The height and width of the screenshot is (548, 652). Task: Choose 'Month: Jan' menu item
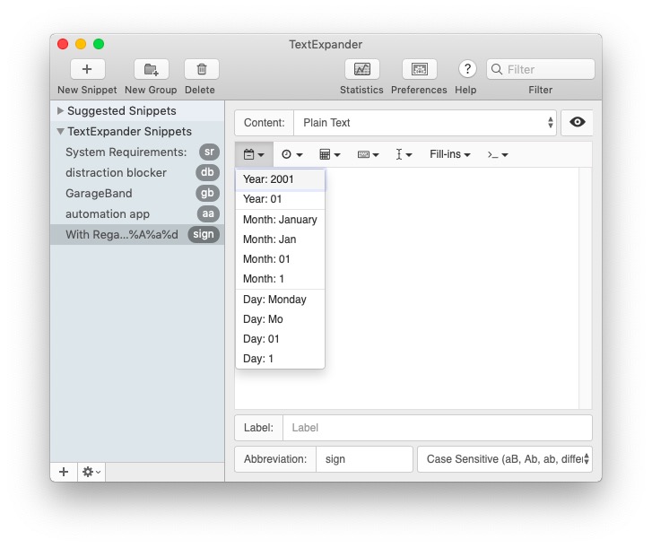pyautogui.click(x=280, y=239)
